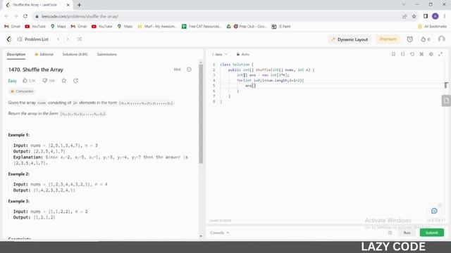451x253 pixels.
Task: Open the user profile avatar
Action: pyautogui.click(x=441, y=39)
